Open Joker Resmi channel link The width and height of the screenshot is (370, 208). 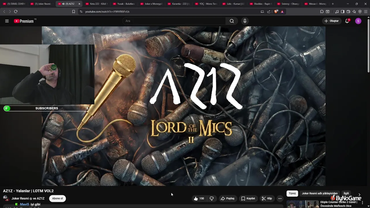[x=20, y=198]
